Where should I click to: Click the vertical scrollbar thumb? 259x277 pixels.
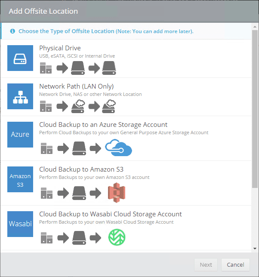coord(255,109)
